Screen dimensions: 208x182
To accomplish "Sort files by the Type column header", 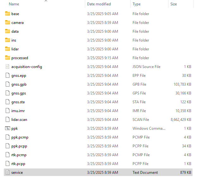I will click(136, 4).
